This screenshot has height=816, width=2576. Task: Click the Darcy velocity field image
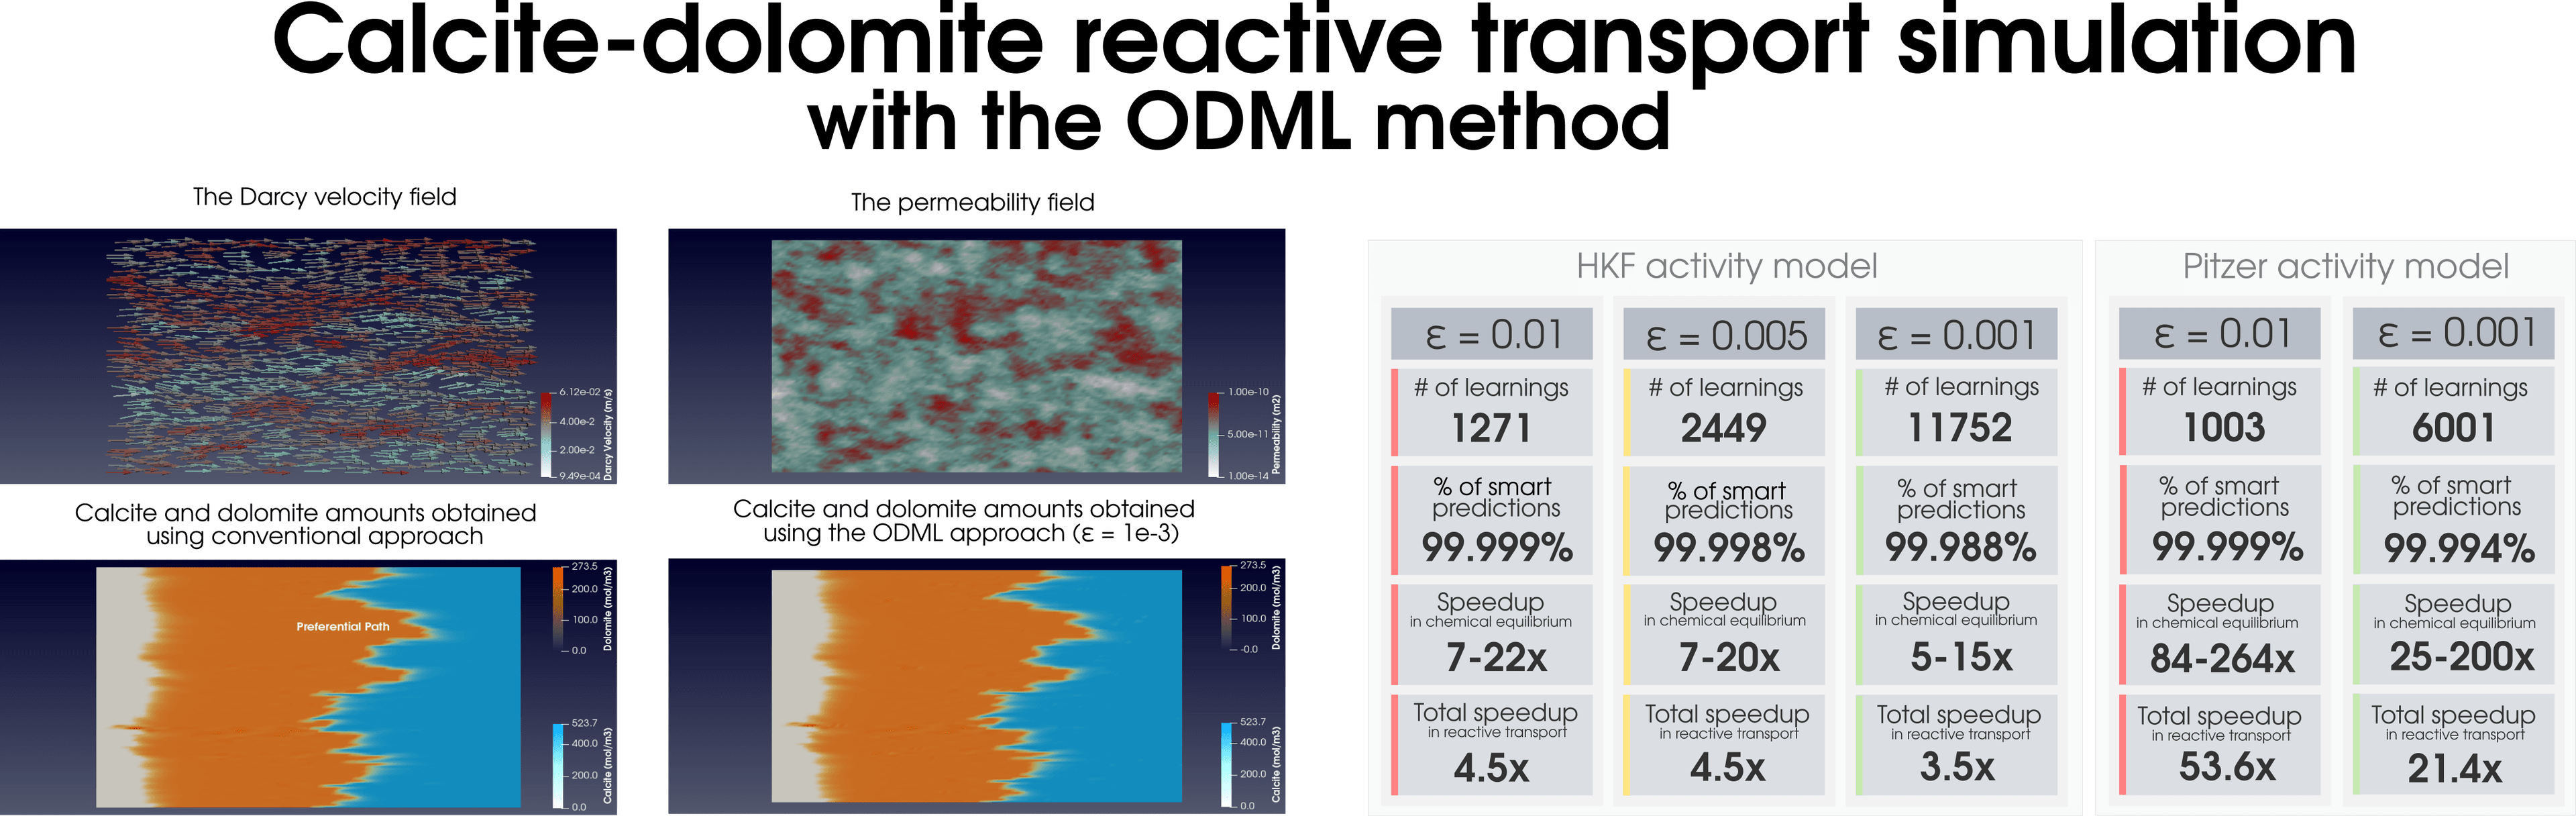coord(308,357)
